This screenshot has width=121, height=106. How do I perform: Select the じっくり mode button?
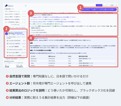coord(106,5)
